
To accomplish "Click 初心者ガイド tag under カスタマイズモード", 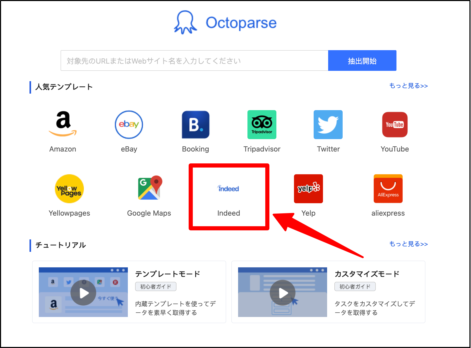I will tap(355, 286).
